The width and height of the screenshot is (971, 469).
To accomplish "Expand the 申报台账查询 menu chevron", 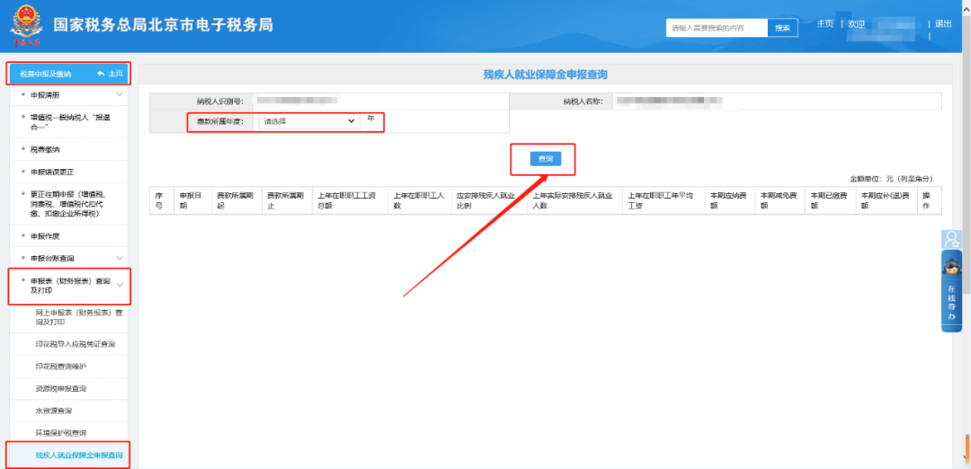I will 120,257.
